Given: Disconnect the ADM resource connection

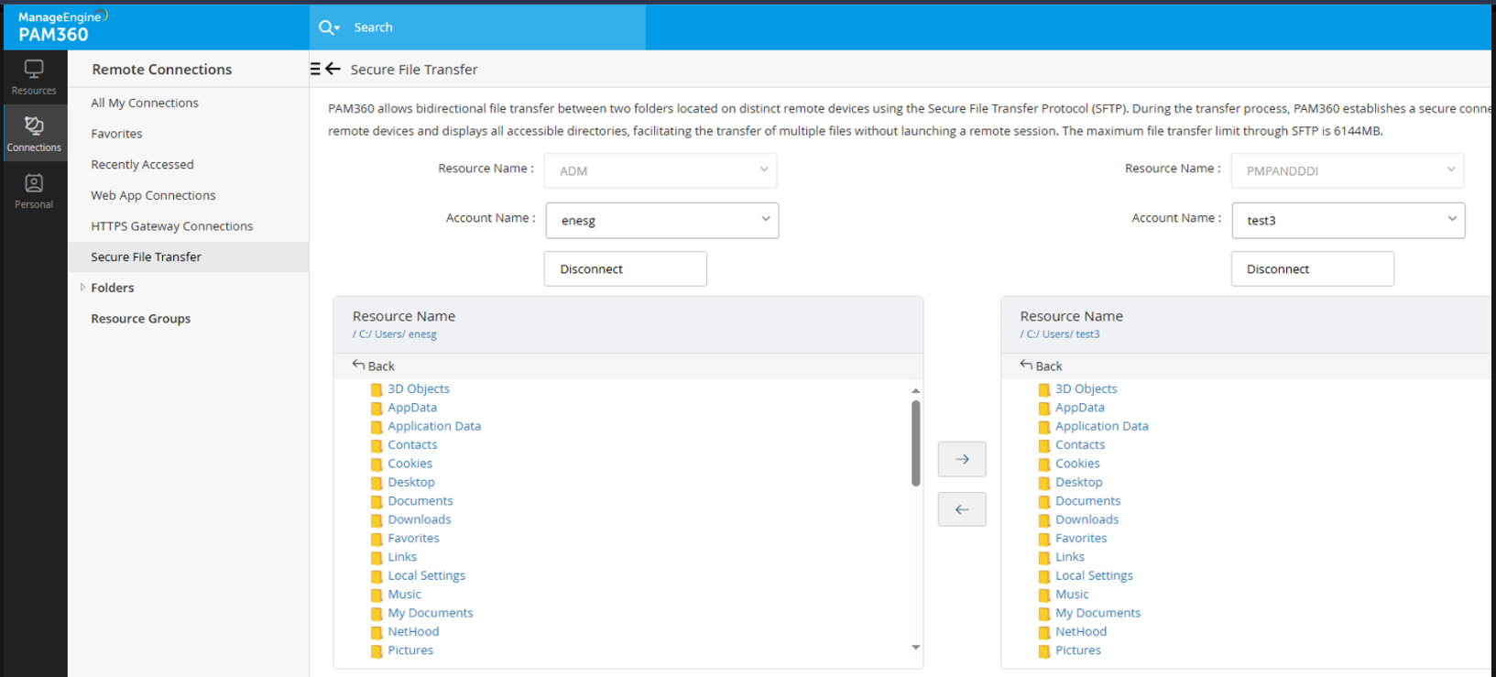Looking at the screenshot, I should pyautogui.click(x=625, y=269).
